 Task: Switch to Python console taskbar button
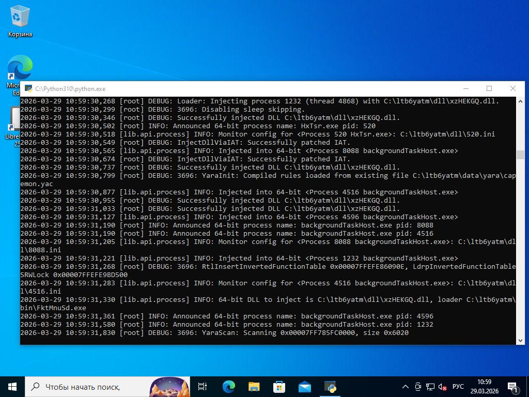(x=330, y=387)
